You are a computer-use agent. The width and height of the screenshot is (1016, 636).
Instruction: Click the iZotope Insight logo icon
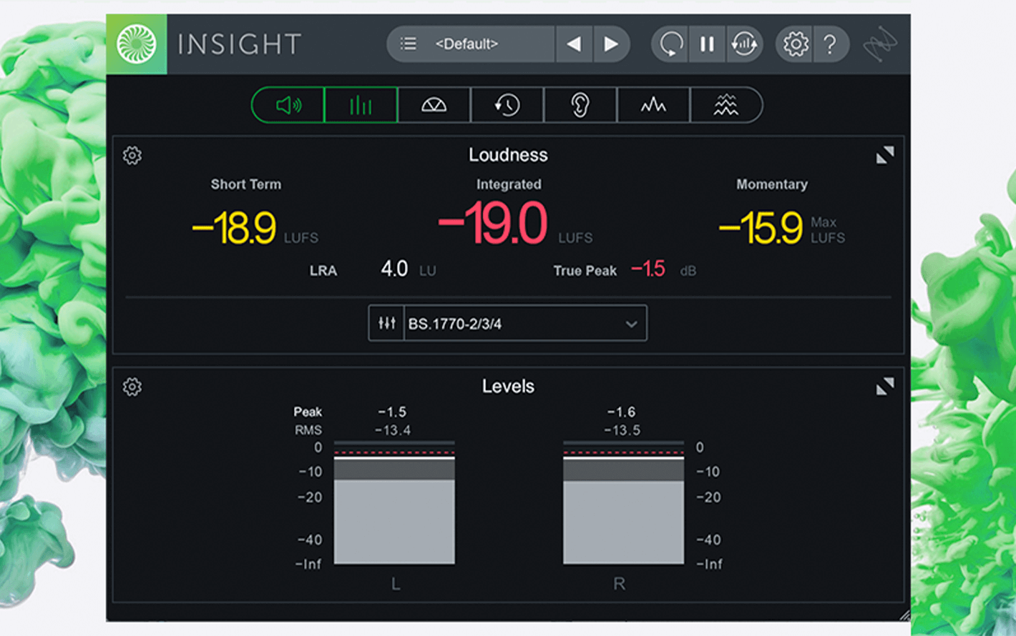(137, 44)
